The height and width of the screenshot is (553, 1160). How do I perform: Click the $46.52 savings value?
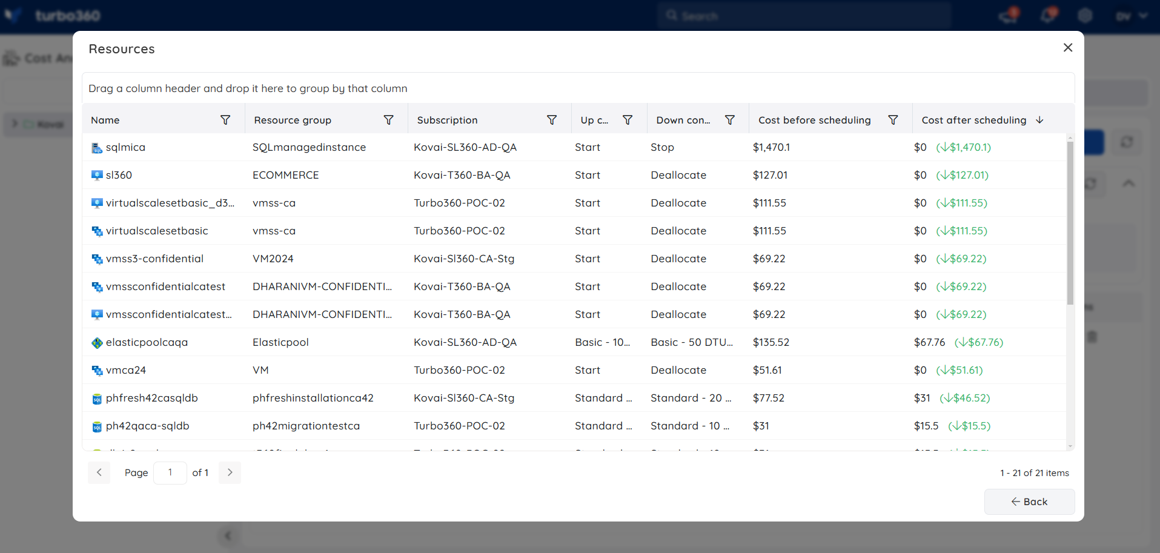click(965, 398)
